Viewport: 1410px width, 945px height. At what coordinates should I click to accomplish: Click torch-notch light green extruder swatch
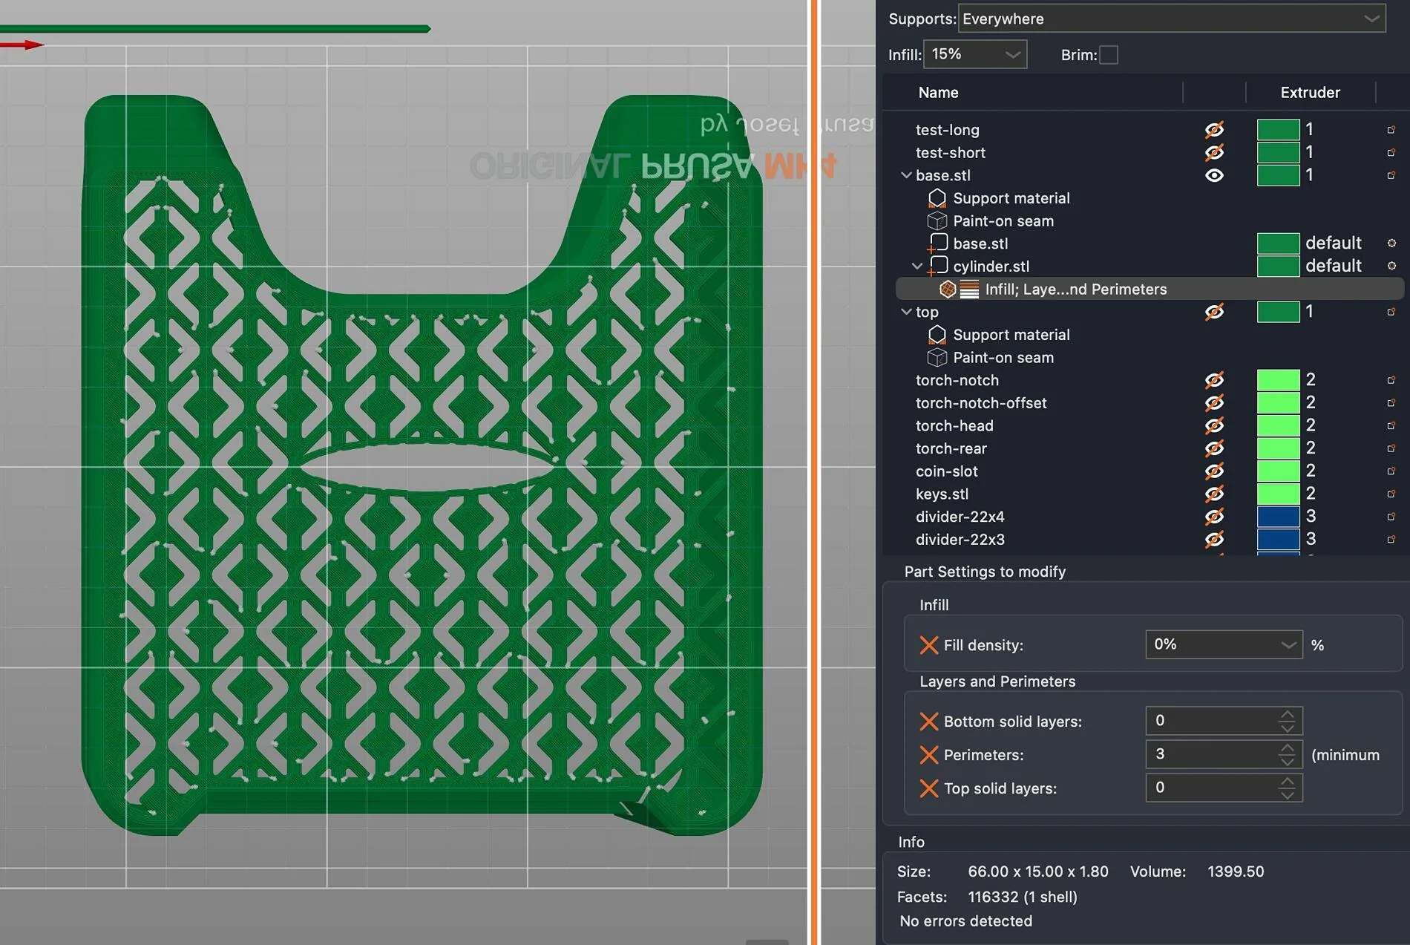(1278, 380)
